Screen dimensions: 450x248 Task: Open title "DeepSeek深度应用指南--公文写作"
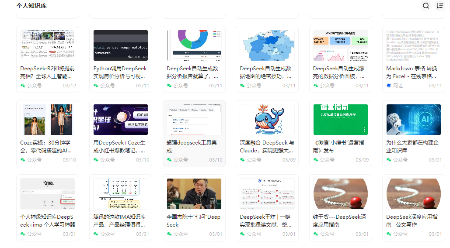412,221
